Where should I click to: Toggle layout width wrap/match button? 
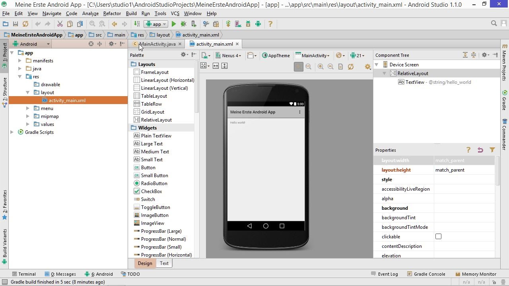click(x=216, y=66)
